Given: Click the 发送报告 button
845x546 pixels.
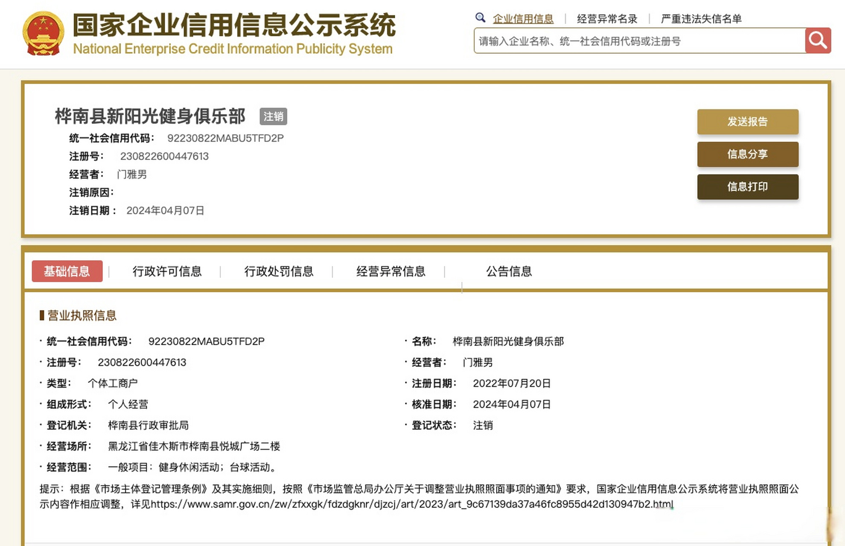Looking at the screenshot, I should point(748,122).
